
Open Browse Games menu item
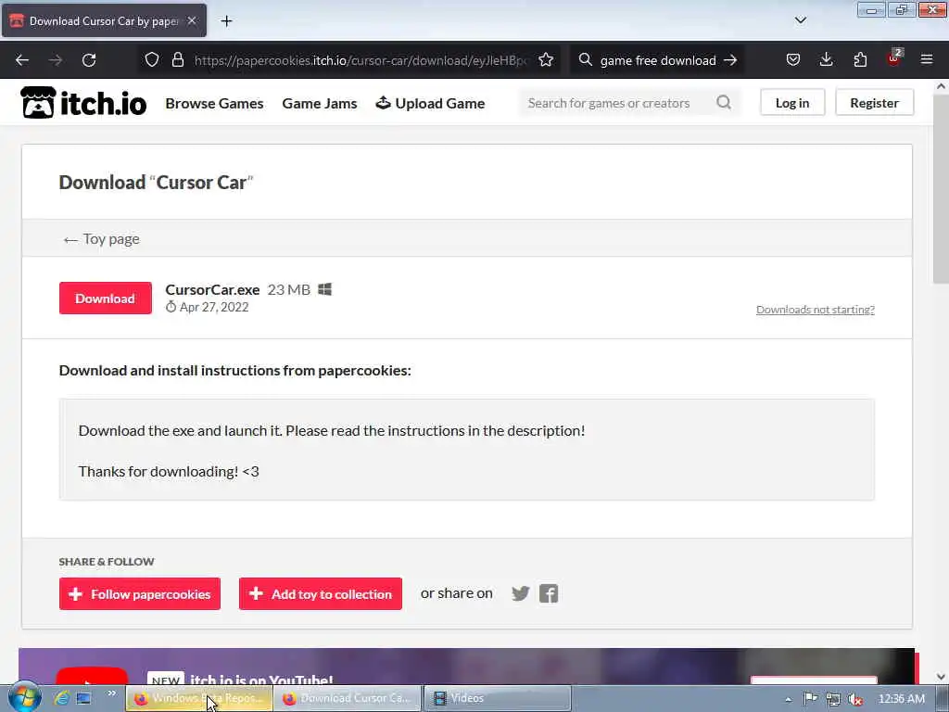[x=214, y=103]
